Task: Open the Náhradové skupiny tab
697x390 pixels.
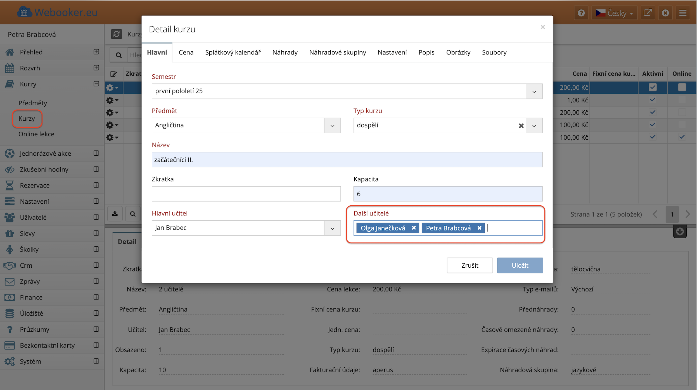Action: click(x=337, y=52)
